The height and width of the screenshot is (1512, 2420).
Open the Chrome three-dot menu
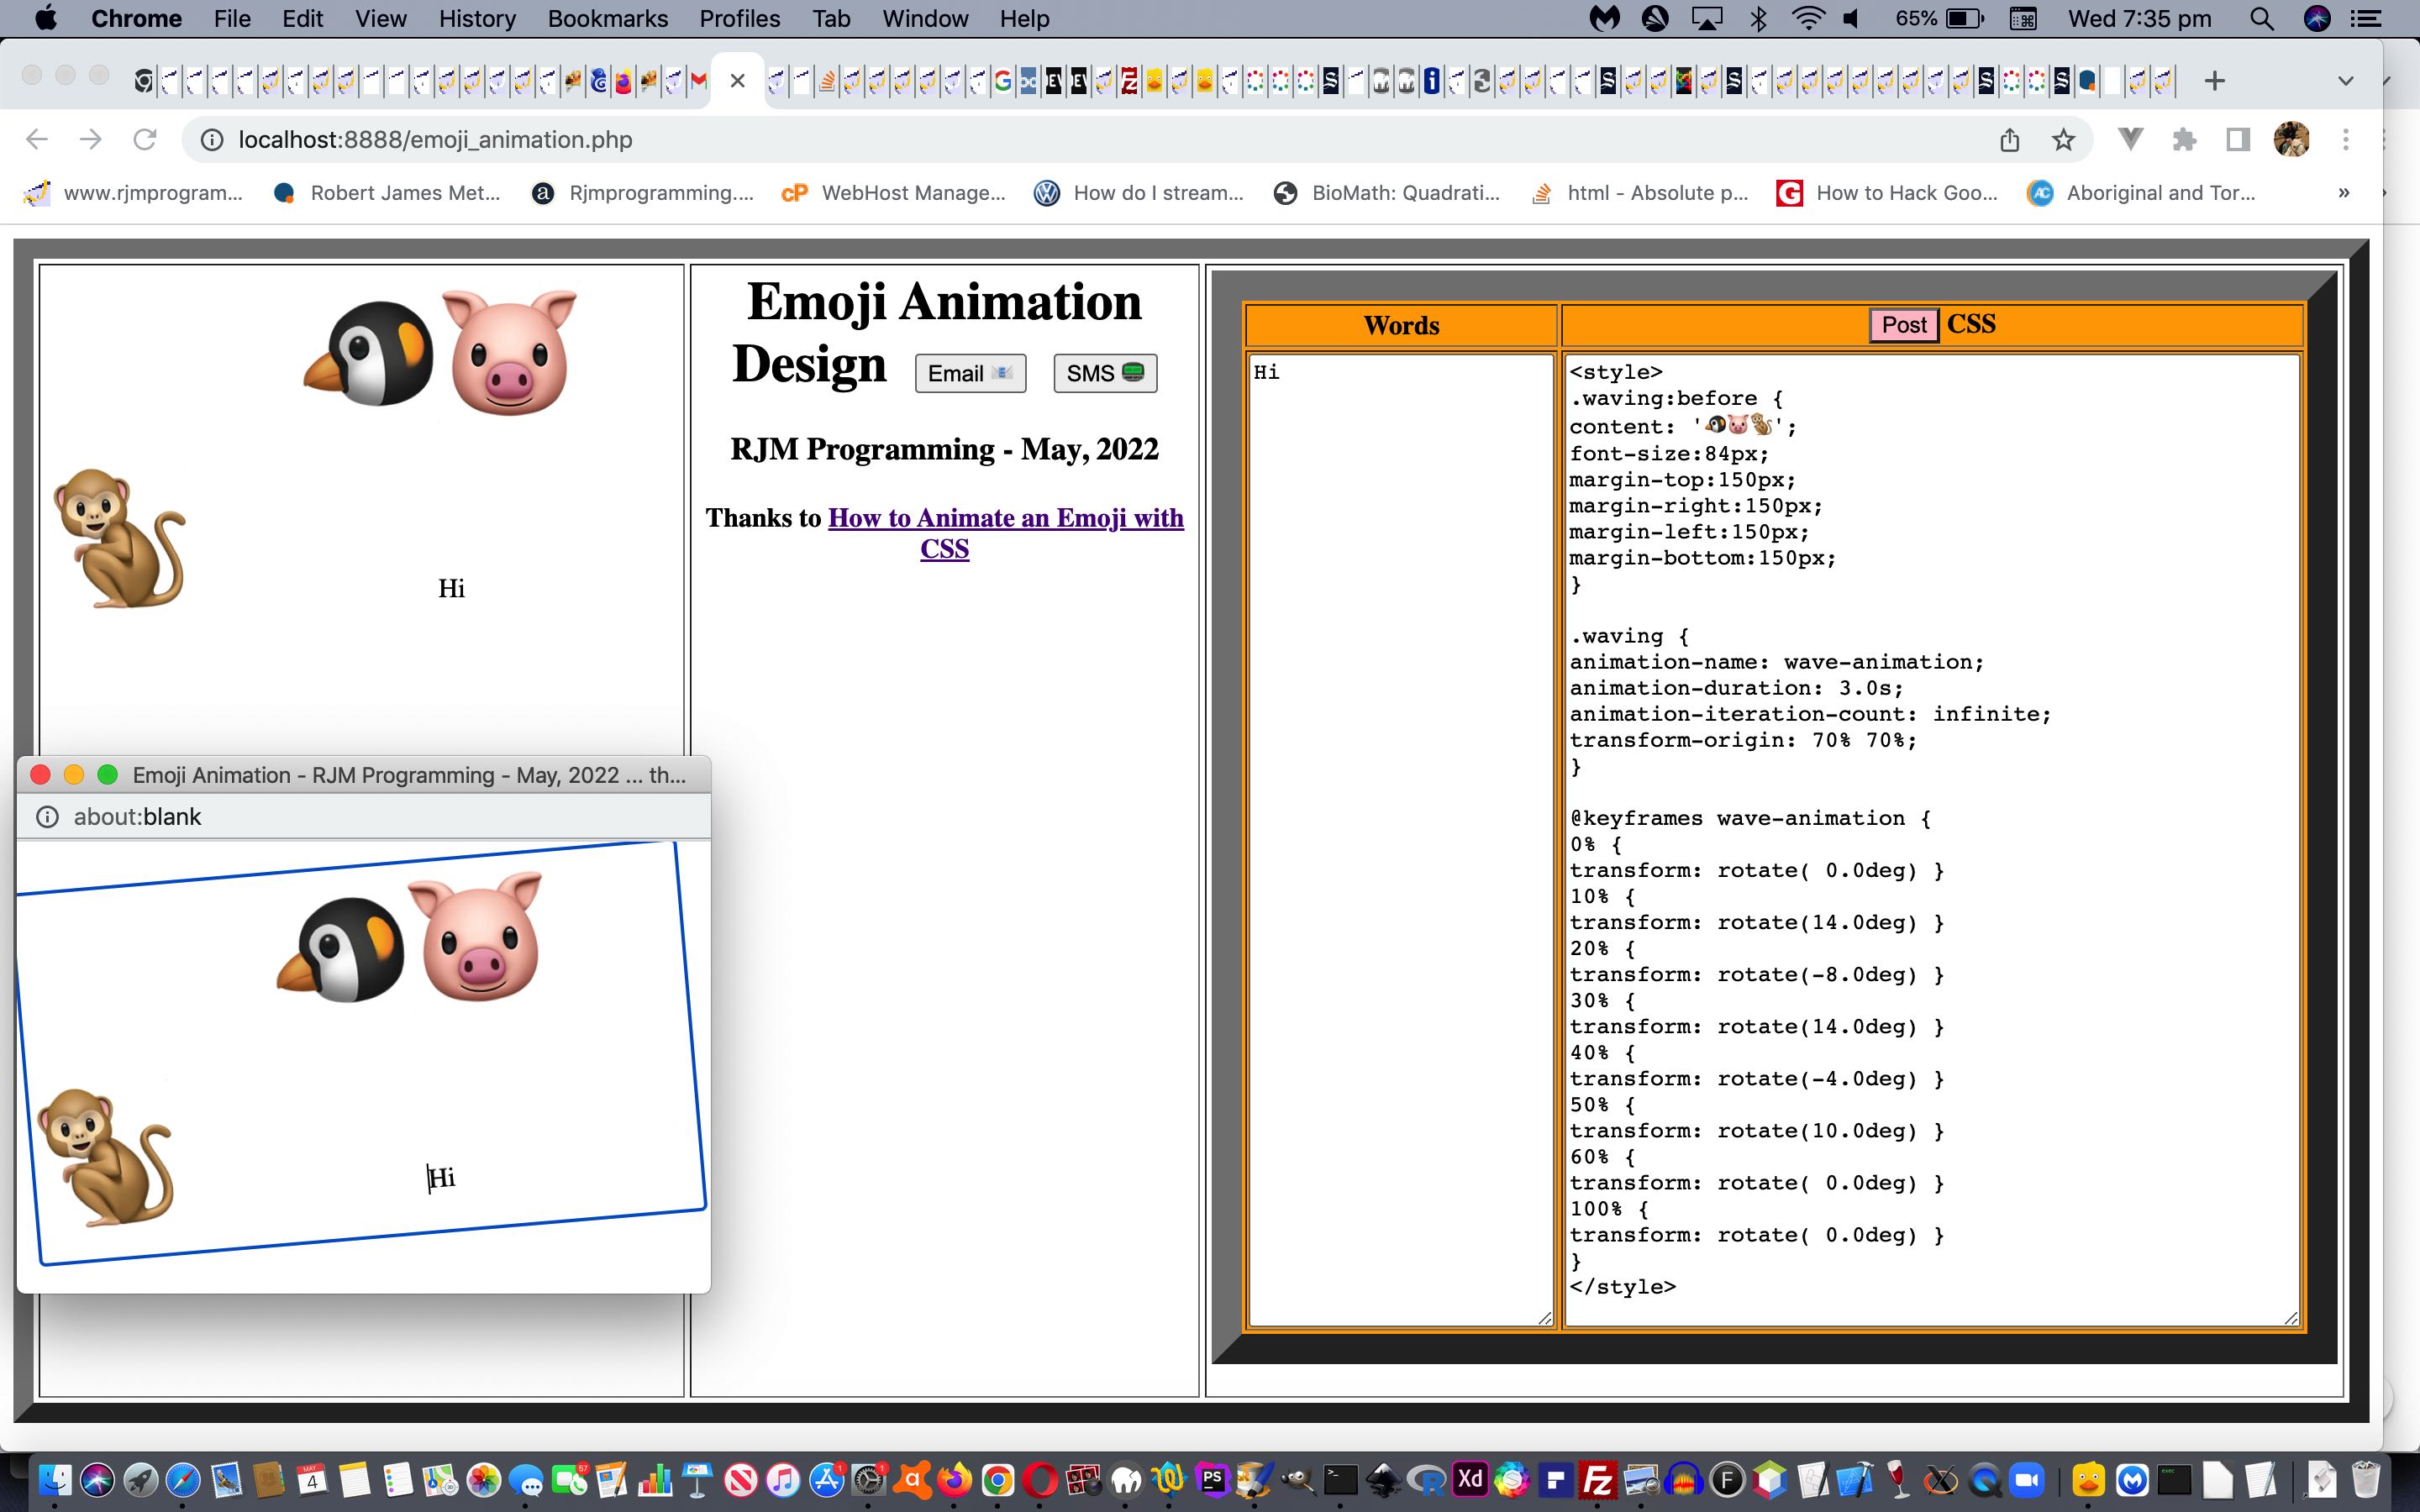(x=2345, y=139)
